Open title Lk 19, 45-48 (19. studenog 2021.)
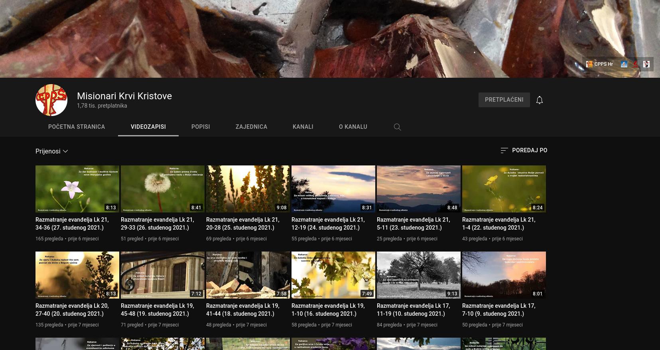 tap(158, 310)
